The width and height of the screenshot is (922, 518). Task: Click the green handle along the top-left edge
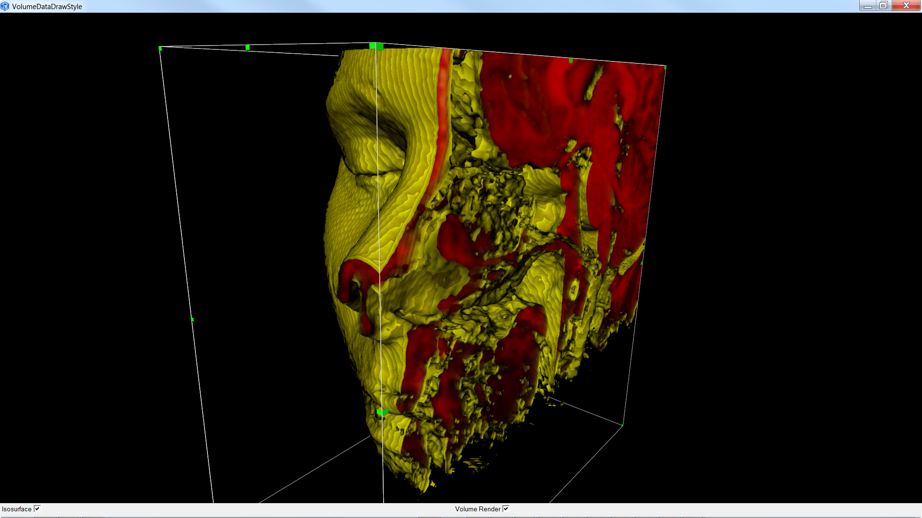[247, 47]
